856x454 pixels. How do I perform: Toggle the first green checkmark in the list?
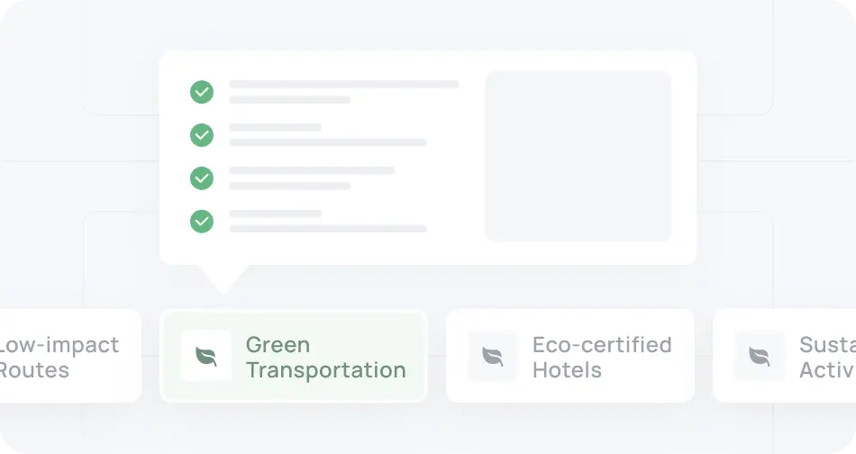pos(202,92)
